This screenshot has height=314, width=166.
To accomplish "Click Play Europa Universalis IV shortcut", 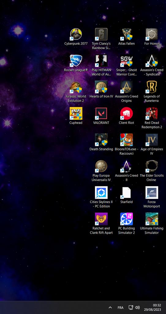I will tap(101, 166).
